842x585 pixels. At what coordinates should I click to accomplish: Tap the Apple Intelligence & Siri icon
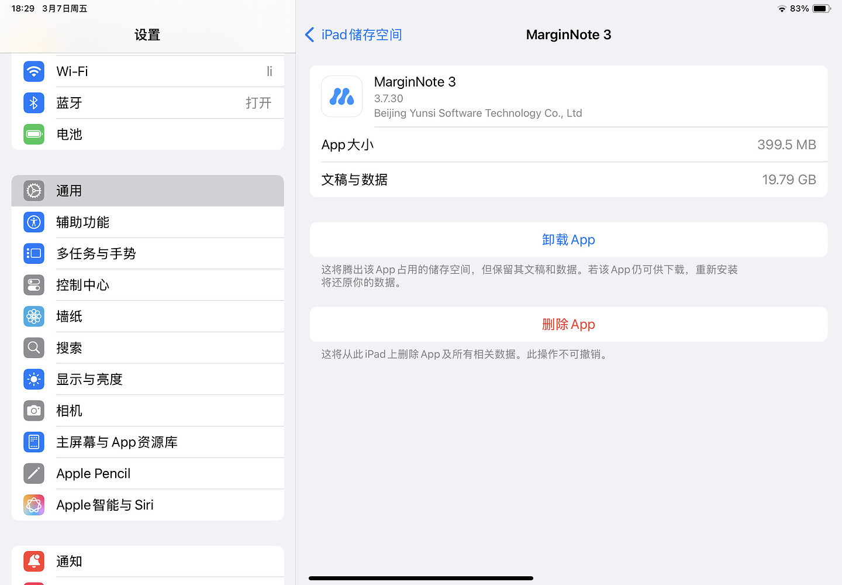[x=34, y=505]
